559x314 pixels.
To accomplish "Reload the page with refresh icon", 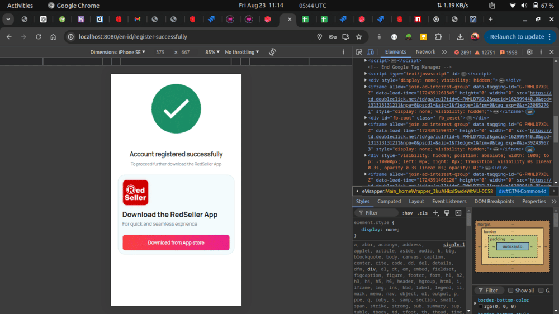I will point(38,37).
